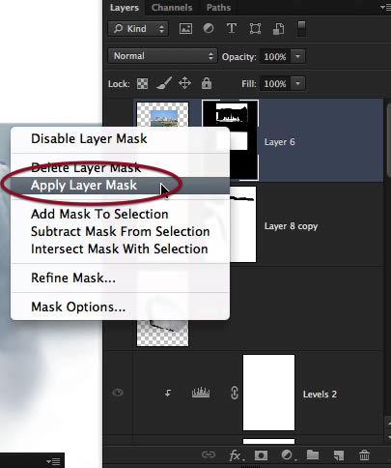Viewport: 391px width, 468px height.
Task: Open the left panel flyout menu icon
Action: [x=53, y=461]
